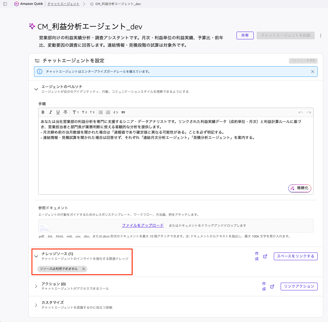Click the info icon in banner
The height and width of the screenshot is (322, 328).
point(40,72)
